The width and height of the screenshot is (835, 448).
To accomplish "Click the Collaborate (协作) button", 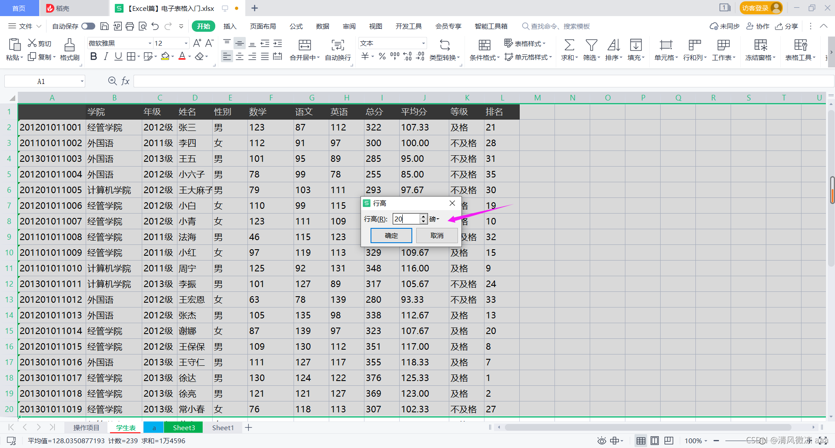I will [758, 27].
